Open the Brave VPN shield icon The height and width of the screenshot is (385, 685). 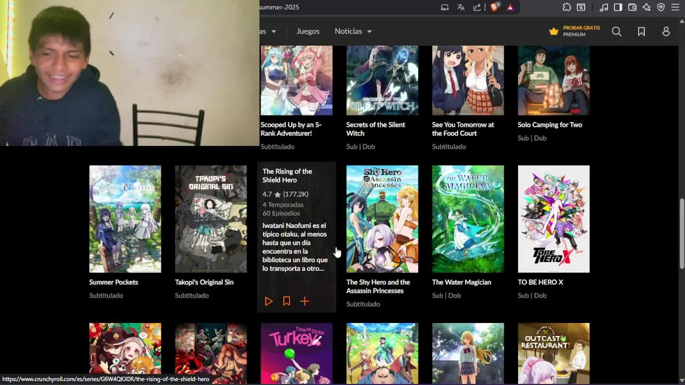(661, 7)
